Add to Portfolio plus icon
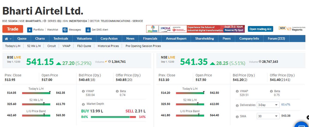Viewport: 309px width, 127px height. click(x=30, y=30)
